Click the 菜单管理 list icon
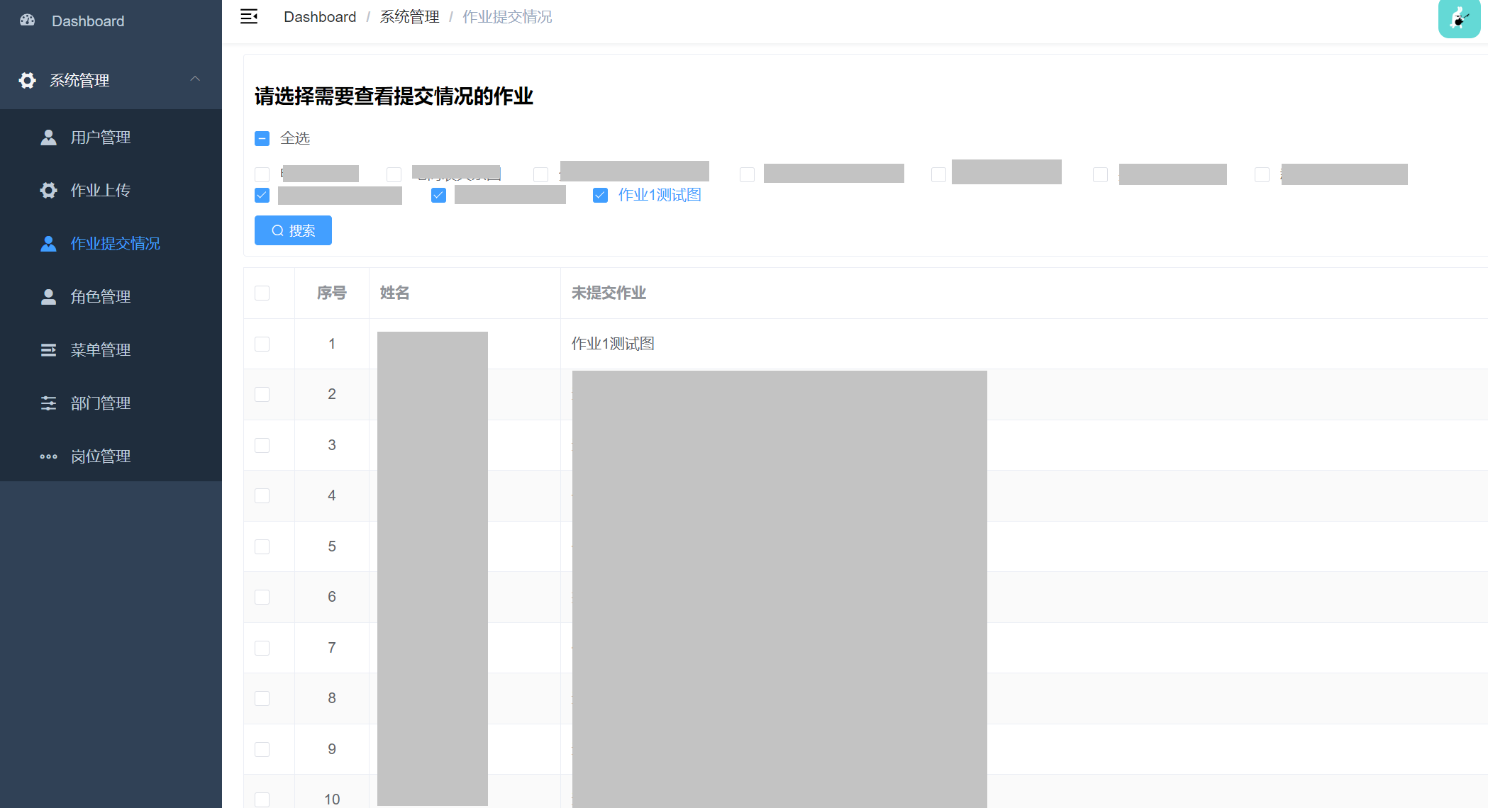Viewport: 1488px width, 808px height. (x=48, y=350)
